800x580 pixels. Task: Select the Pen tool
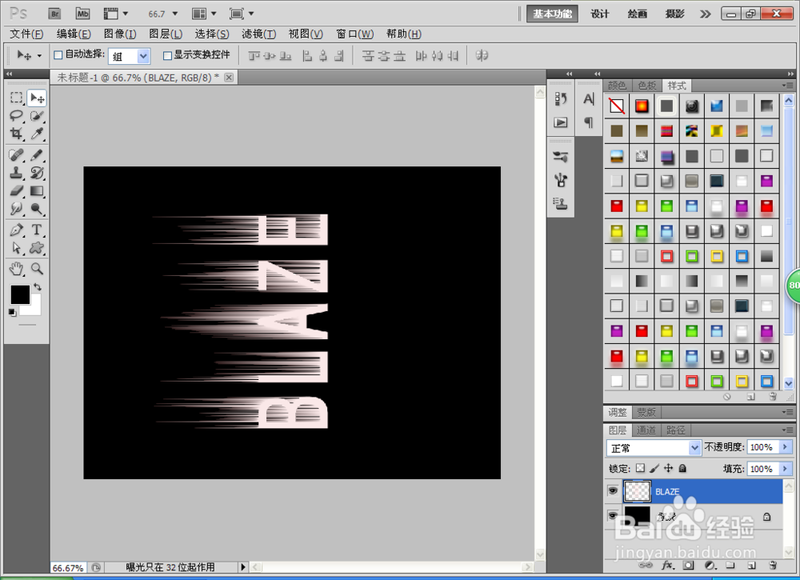[x=17, y=230]
